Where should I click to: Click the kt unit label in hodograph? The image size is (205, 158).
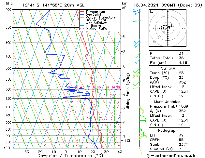point(152,12)
